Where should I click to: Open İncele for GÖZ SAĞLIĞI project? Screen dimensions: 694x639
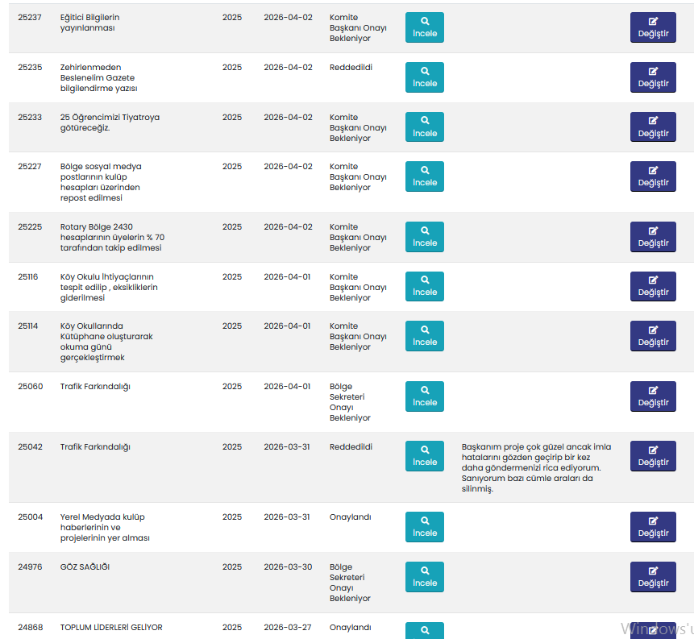click(424, 577)
